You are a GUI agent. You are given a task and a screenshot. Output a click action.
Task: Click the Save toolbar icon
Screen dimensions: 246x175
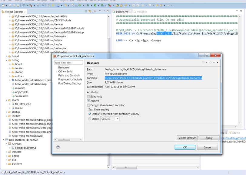tap(10, 5)
